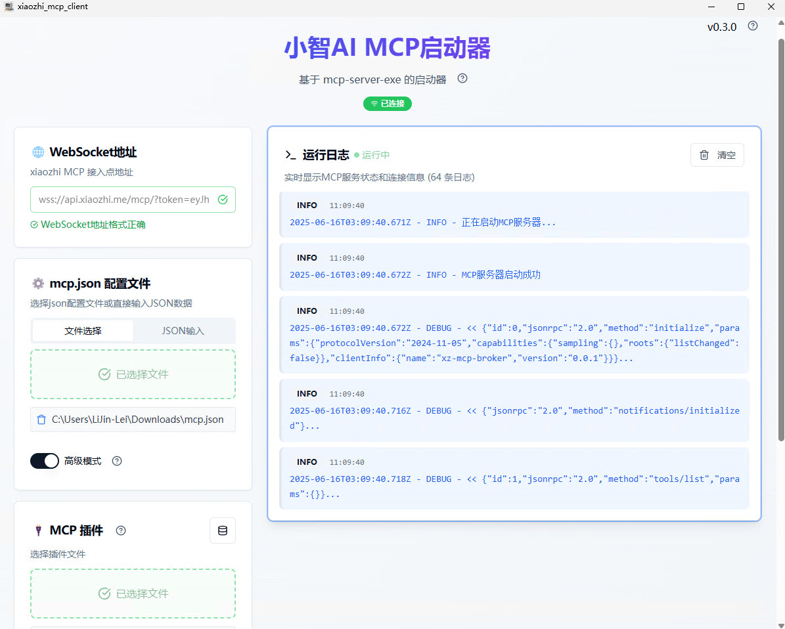Click the xiaozhi_mcp_client app icon in the title bar
Viewport: 785px width, 629px height.
click(9, 7)
